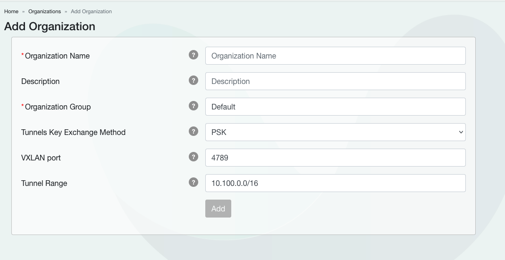Click the Tunnels Key Exchange Method label
Screen dimensions: 505x260
pyautogui.click(x=73, y=132)
